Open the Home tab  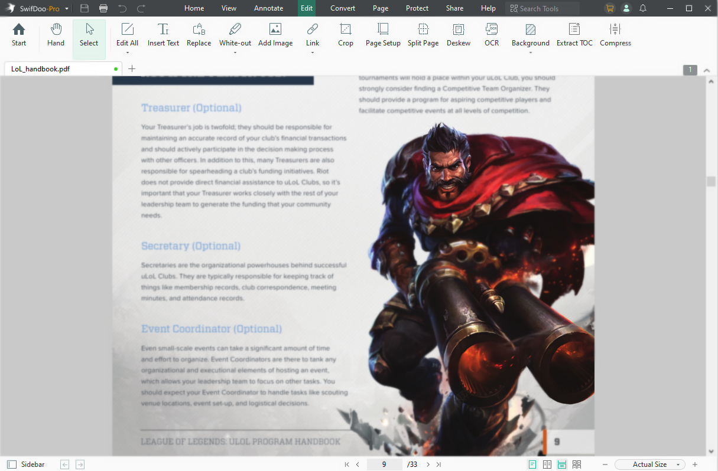pyautogui.click(x=194, y=8)
